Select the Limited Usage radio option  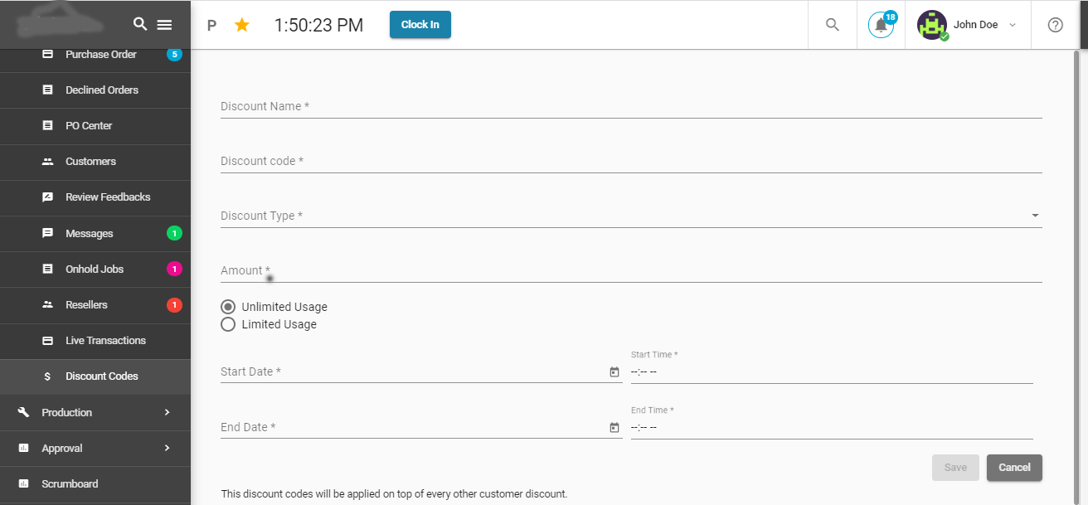228,324
